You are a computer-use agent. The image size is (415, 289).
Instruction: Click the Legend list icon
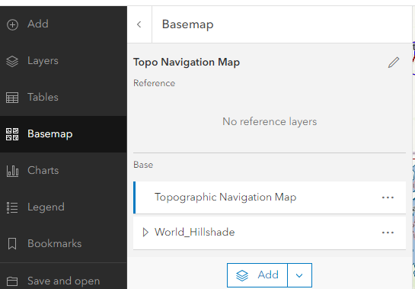(12, 207)
